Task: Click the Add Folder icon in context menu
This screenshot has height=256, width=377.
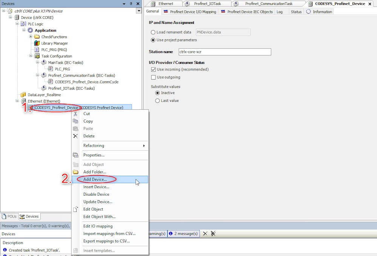Action: click(75, 172)
